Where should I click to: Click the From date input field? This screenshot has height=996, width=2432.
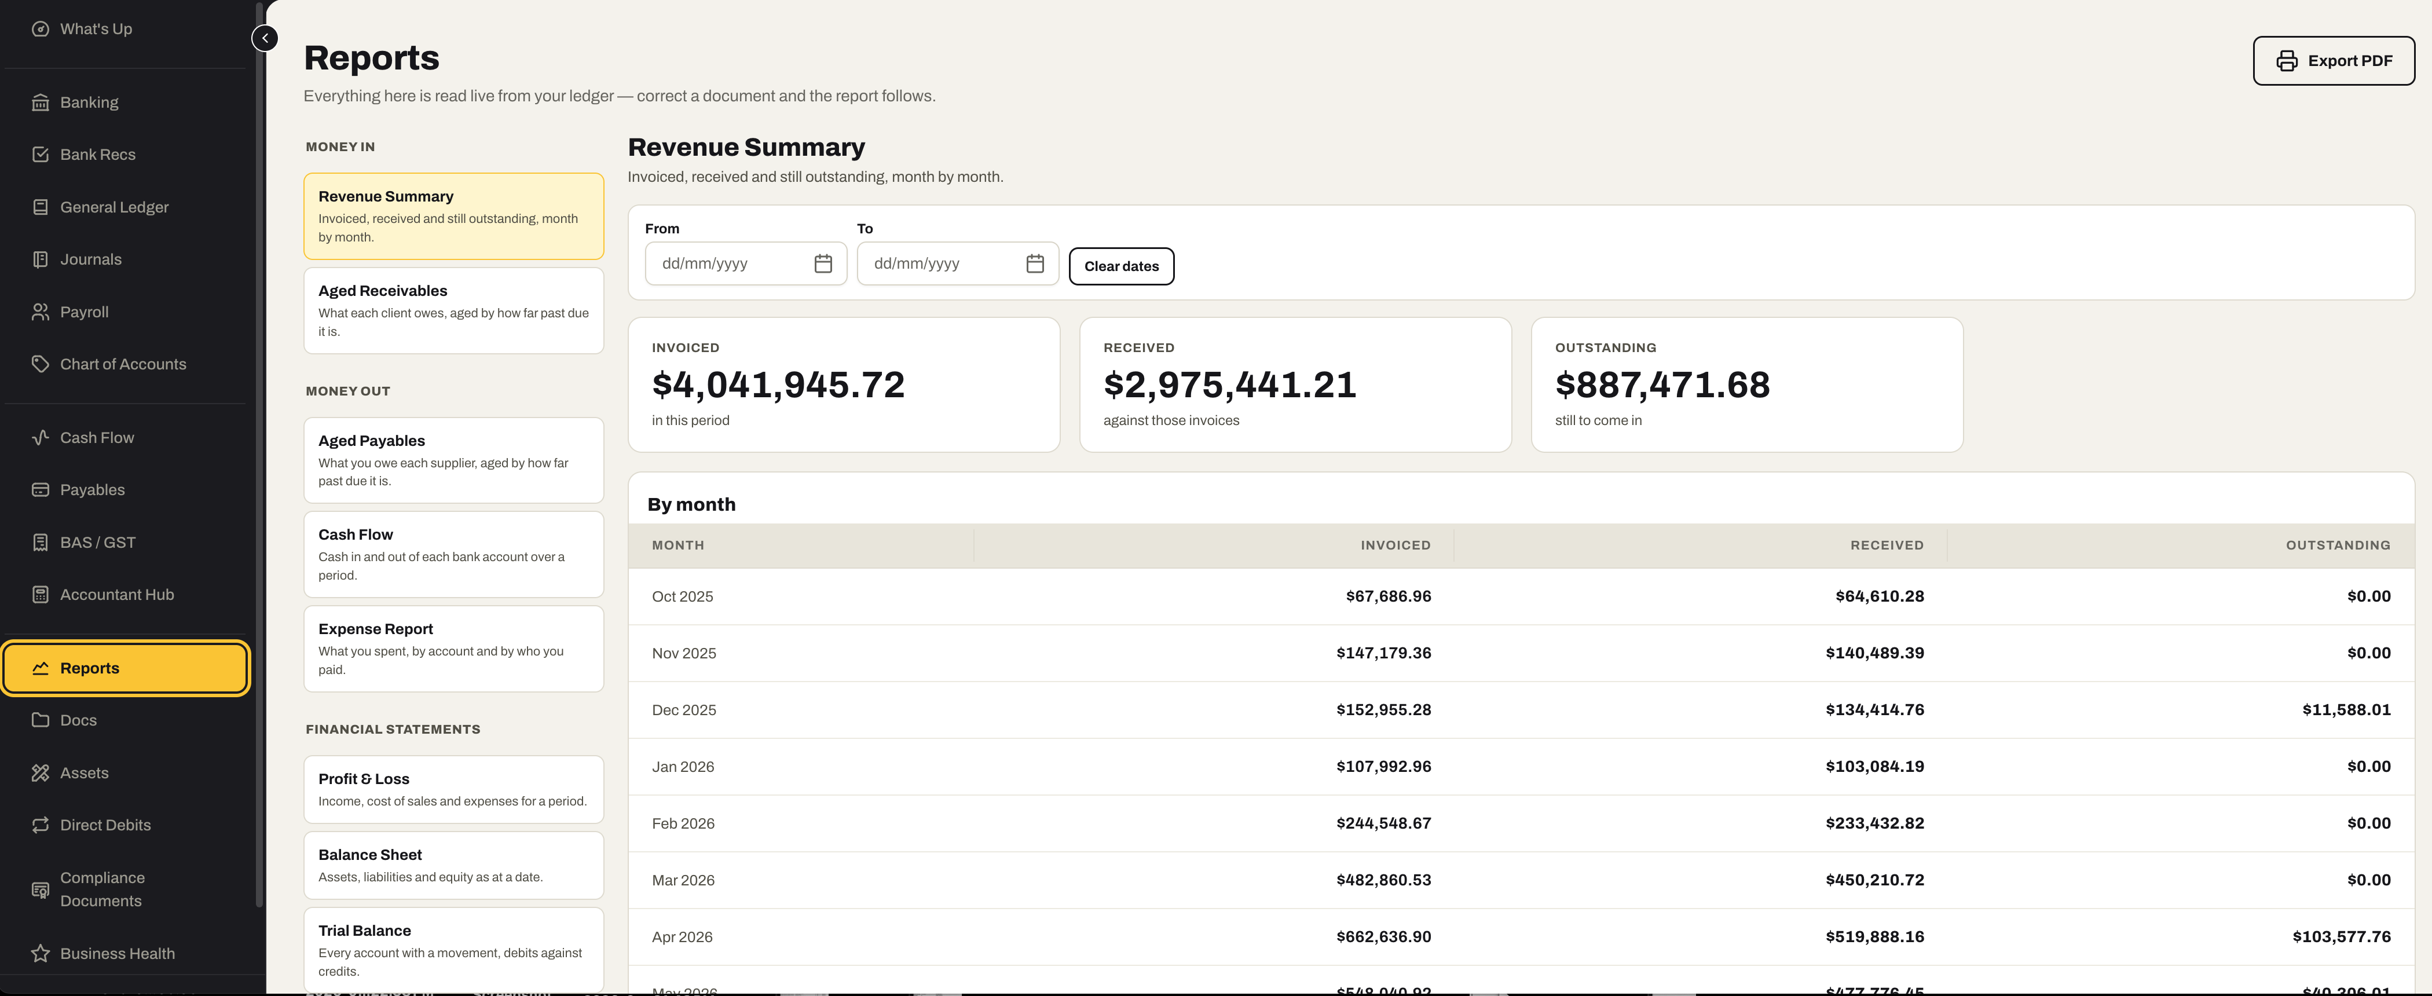pyautogui.click(x=746, y=263)
